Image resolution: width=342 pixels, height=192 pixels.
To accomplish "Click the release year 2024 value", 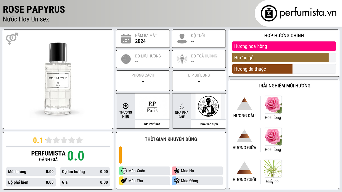I will click(140, 41).
